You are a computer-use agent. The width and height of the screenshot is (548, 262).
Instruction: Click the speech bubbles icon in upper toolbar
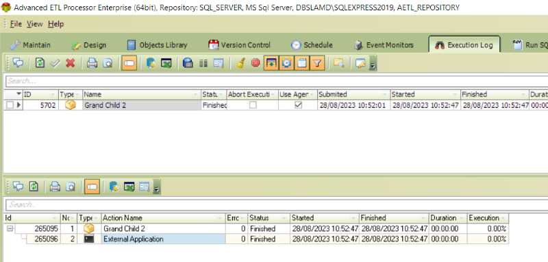coord(18,63)
